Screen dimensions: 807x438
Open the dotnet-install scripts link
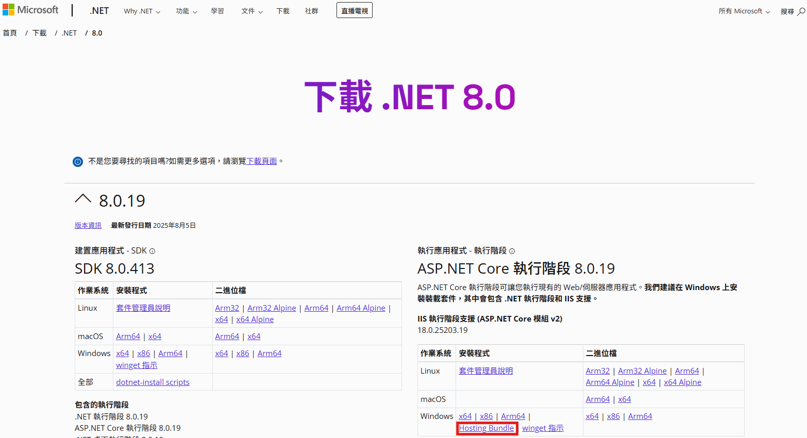tap(153, 382)
